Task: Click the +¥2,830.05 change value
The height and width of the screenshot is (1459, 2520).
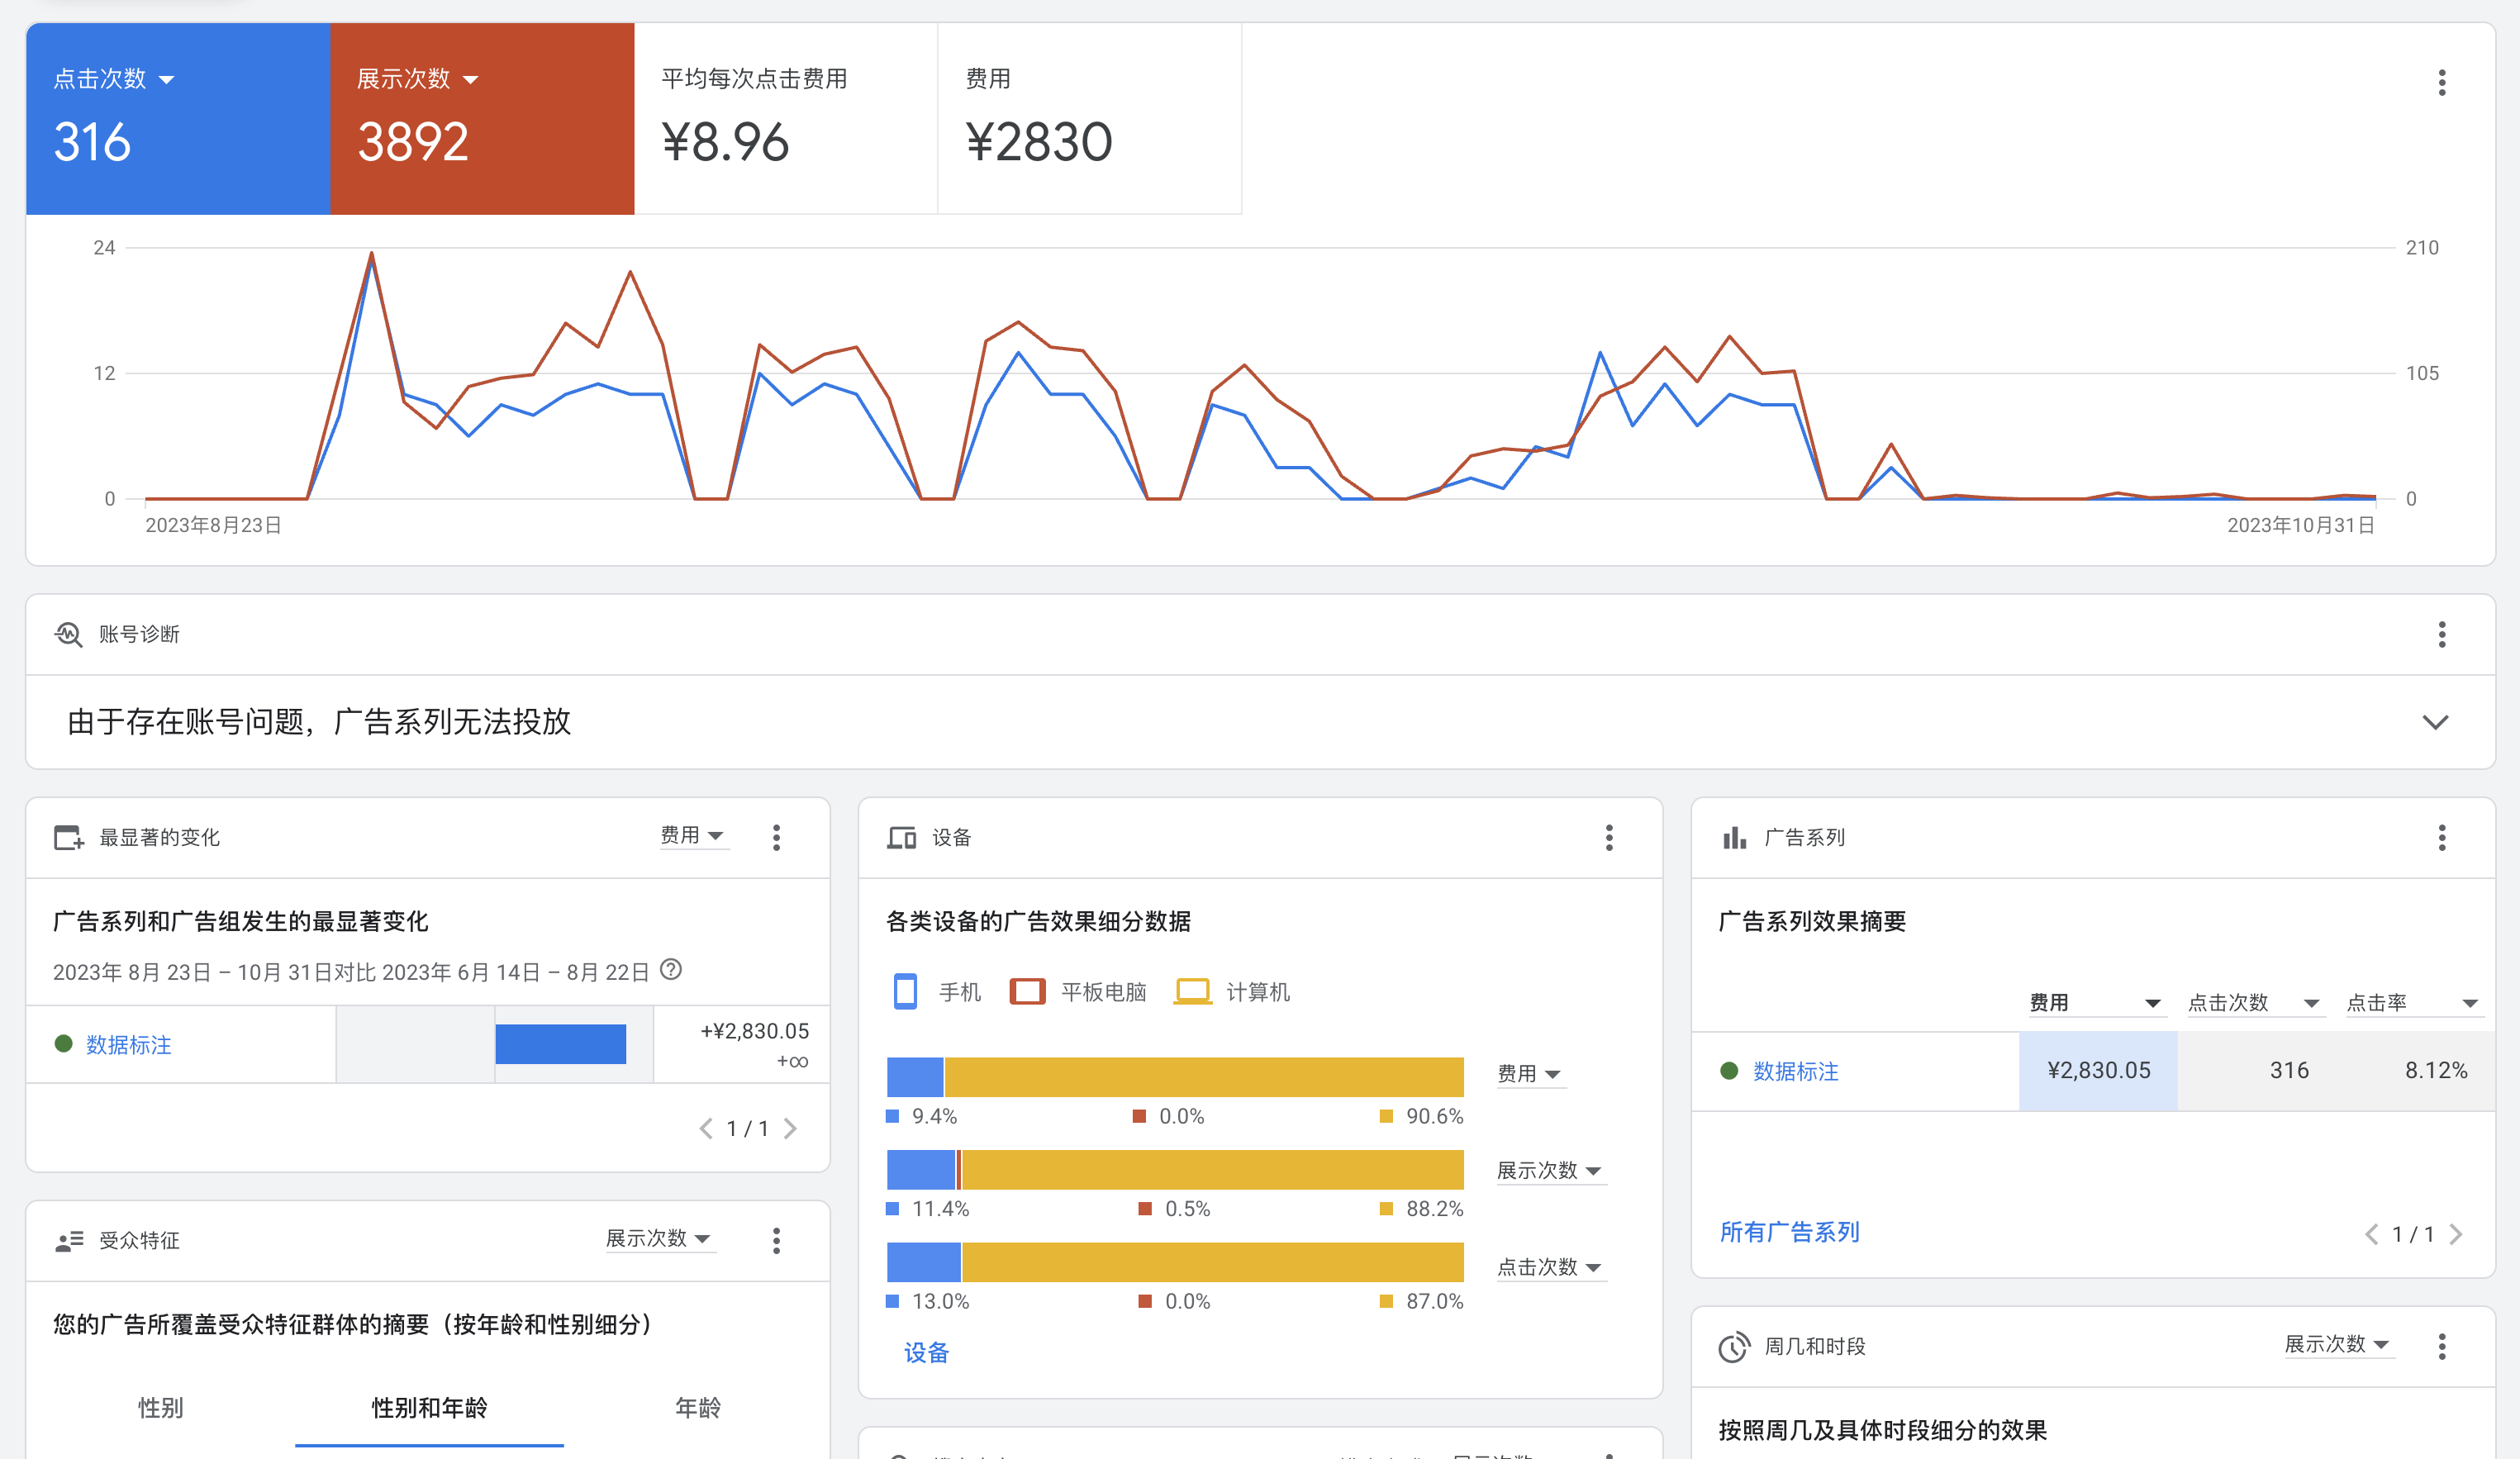Action: [x=755, y=1032]
